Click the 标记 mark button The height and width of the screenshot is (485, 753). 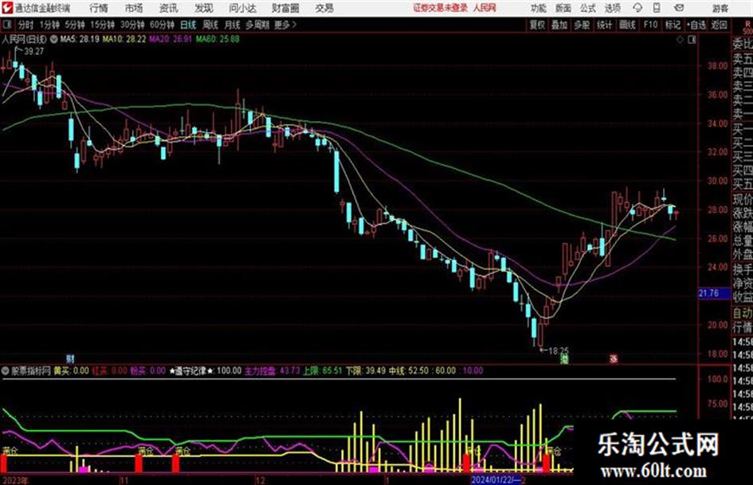(x=673, y=25)
